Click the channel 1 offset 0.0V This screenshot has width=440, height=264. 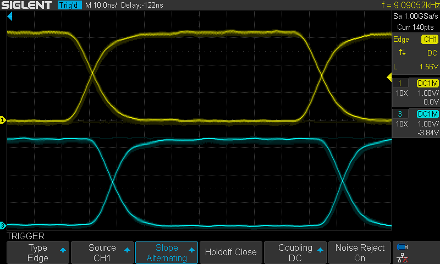[431, 102]
